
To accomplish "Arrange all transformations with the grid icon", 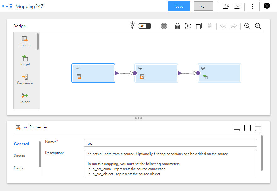I will click(164, 26).
